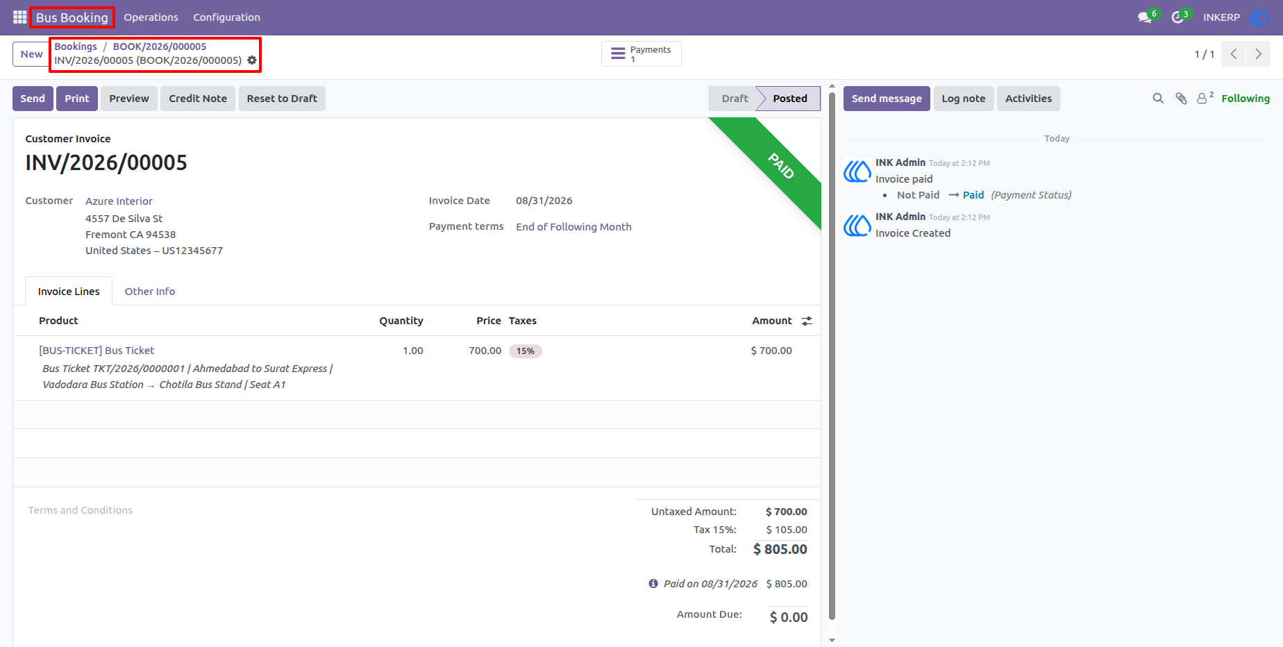Search chatter messages magnifier icon
The width and height of the screenshot is (1283, 647).
click(x=1158, y=99)
